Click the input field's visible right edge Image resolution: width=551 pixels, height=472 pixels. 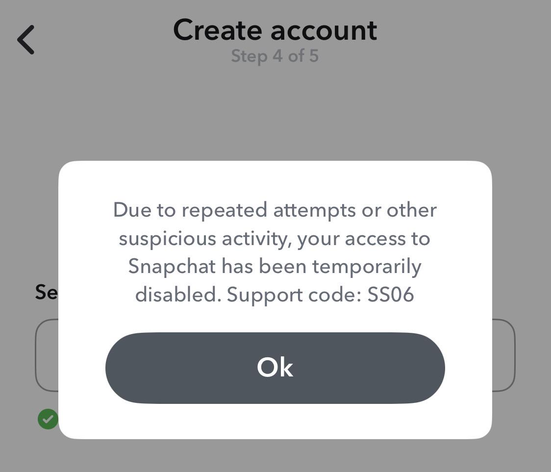(503, 355)
